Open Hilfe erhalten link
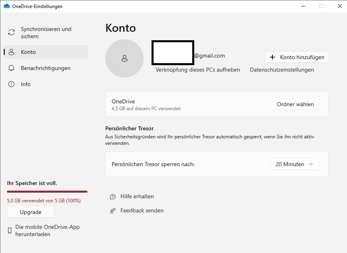The image size is (347, 253). click(x=137, y=196)
